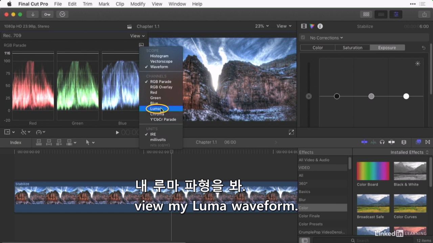This screenshot has width=433, height=243.
Task: Choose Luma in the channels menu
Action: coord(161,109)
